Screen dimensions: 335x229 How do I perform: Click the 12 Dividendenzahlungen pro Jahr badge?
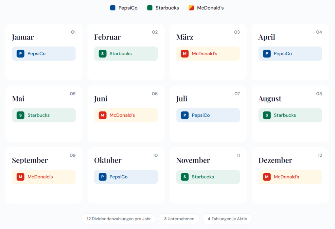[x=119, y=219]
